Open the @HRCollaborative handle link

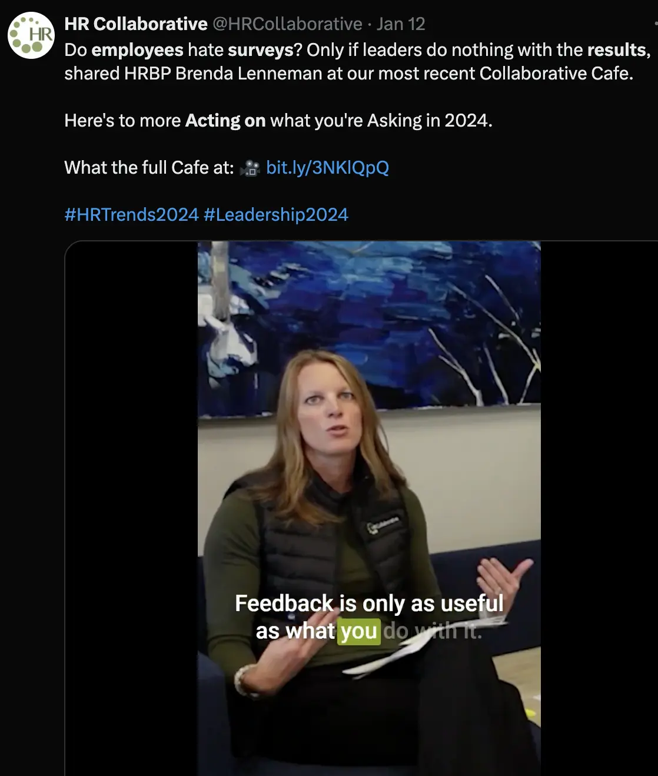click(287, 24)
